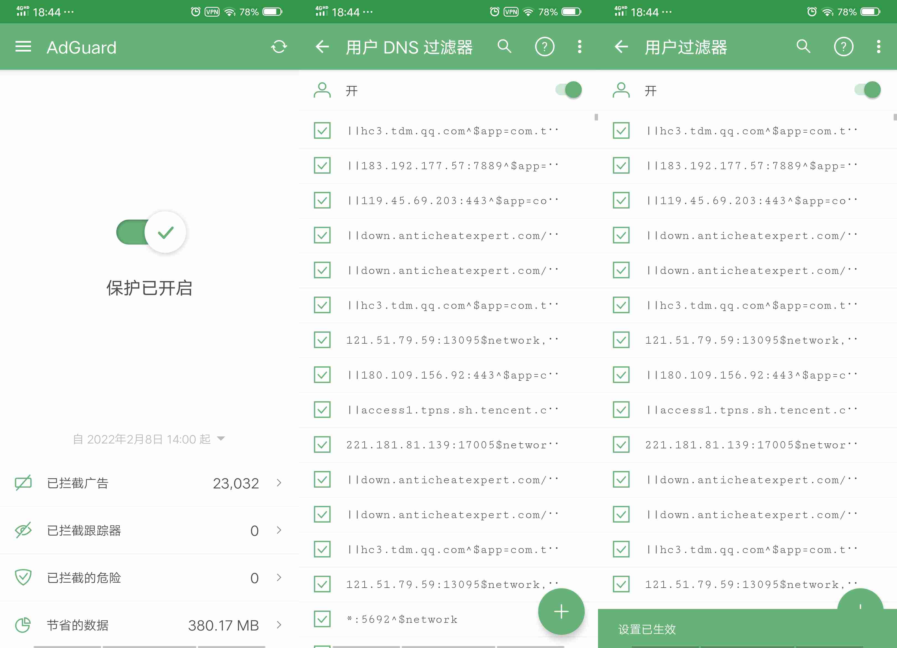The width and height of the screenshot is (897, 648).
Task: Toggle 用户 DNS 过滤器 on/off switch
Action: 568,90
